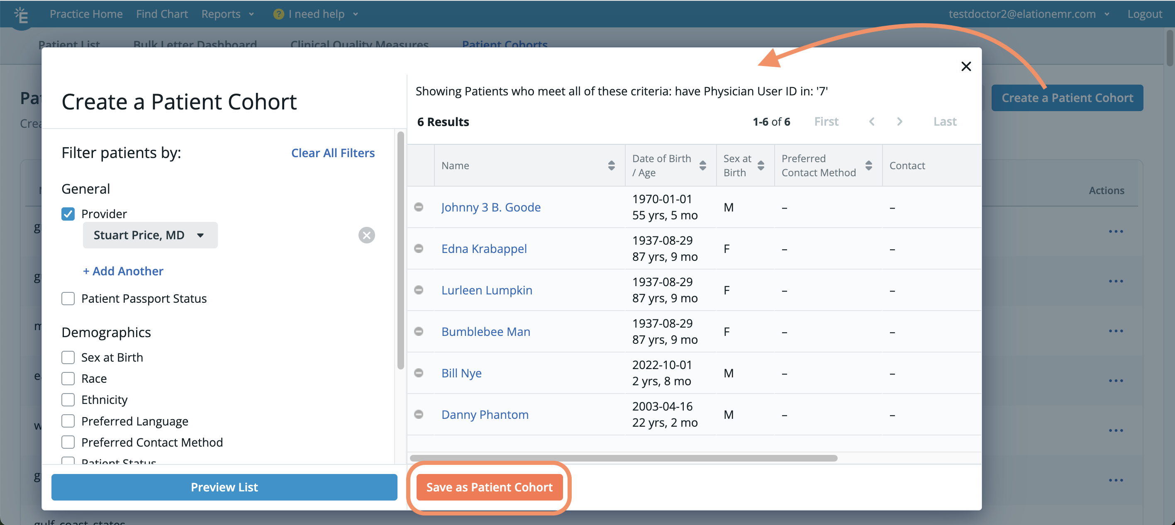Open the Stuart Price, MD dropdown
1175x525 pixels.
[150, 235]
